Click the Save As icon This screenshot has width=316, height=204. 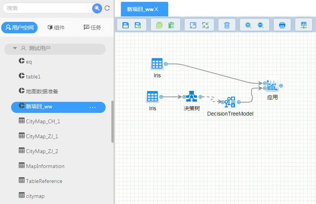click(138, 25)
